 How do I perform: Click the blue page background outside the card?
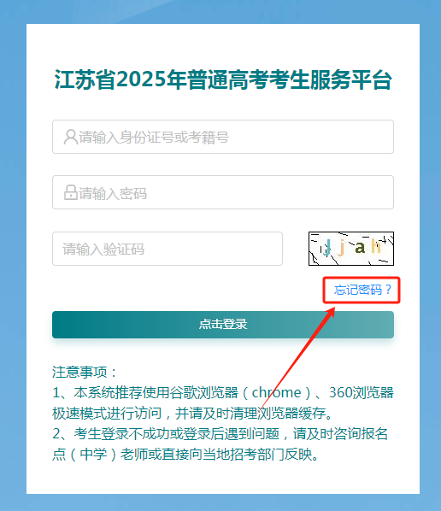12,254
